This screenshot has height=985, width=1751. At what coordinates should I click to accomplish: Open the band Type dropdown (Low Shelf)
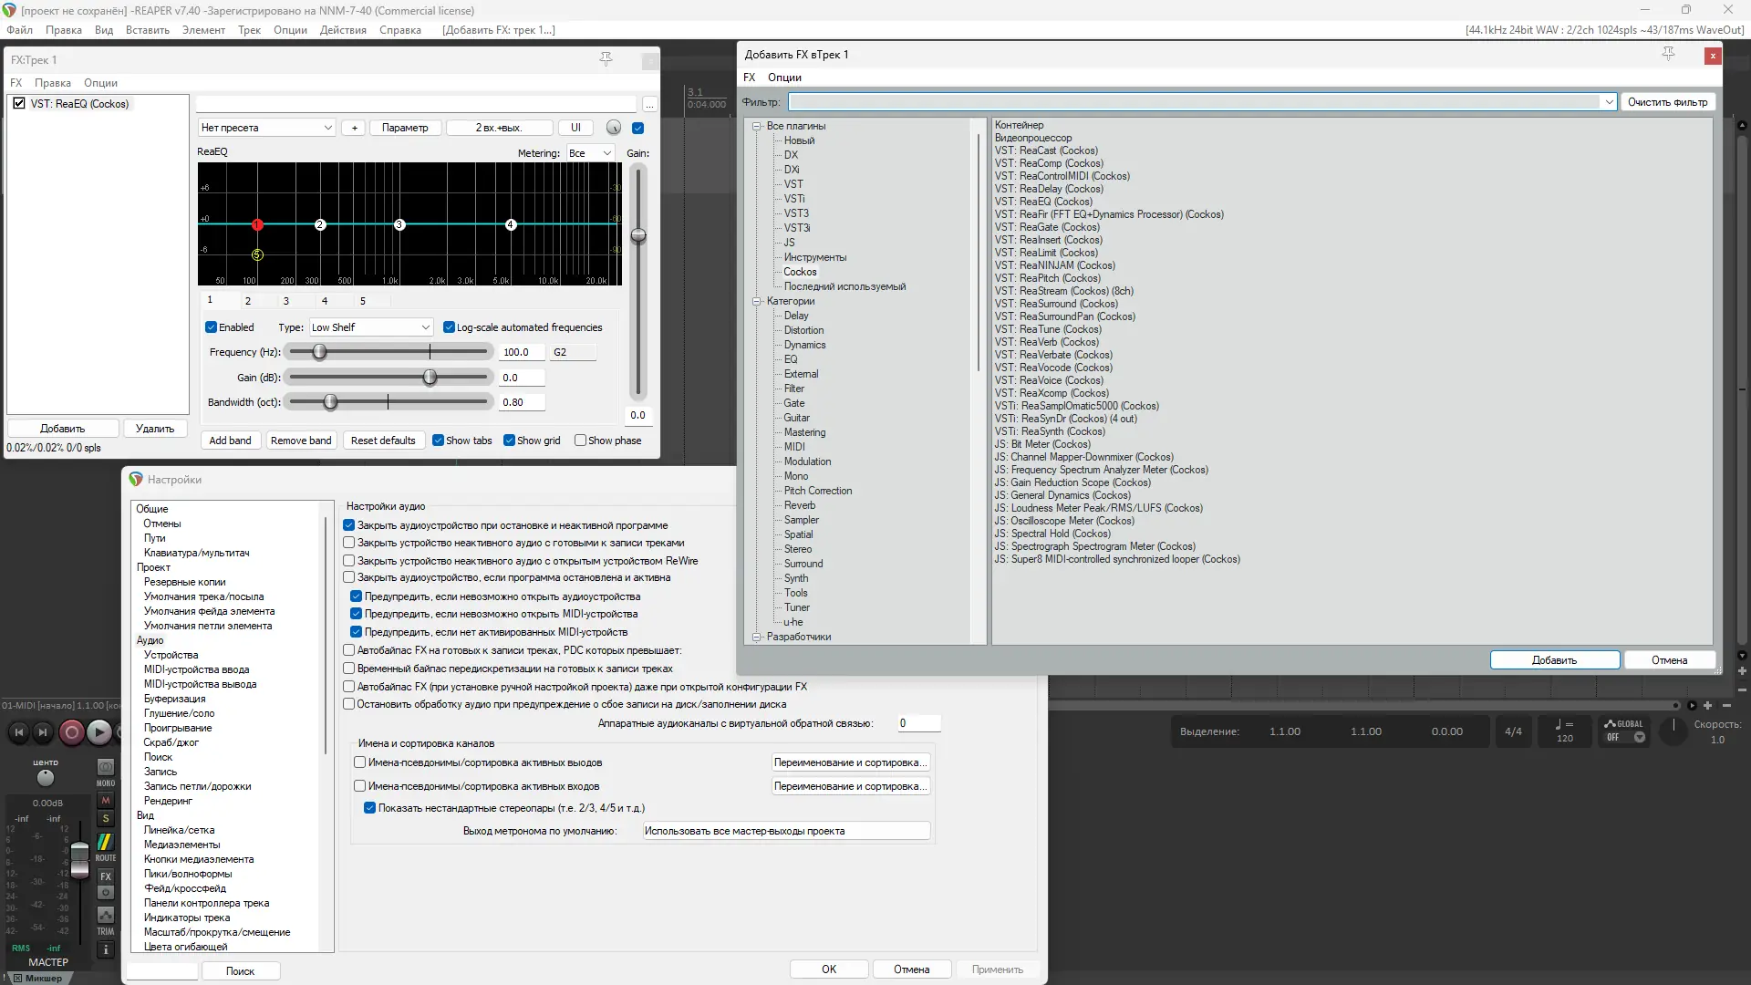click(370, 327)
